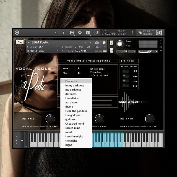Shift keyboard octave down arrow
177x177 pixels.
click(17, 143)
